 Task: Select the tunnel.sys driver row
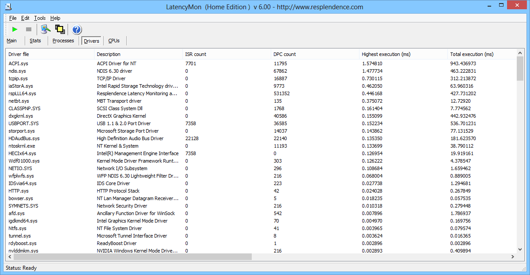(261, 236)
